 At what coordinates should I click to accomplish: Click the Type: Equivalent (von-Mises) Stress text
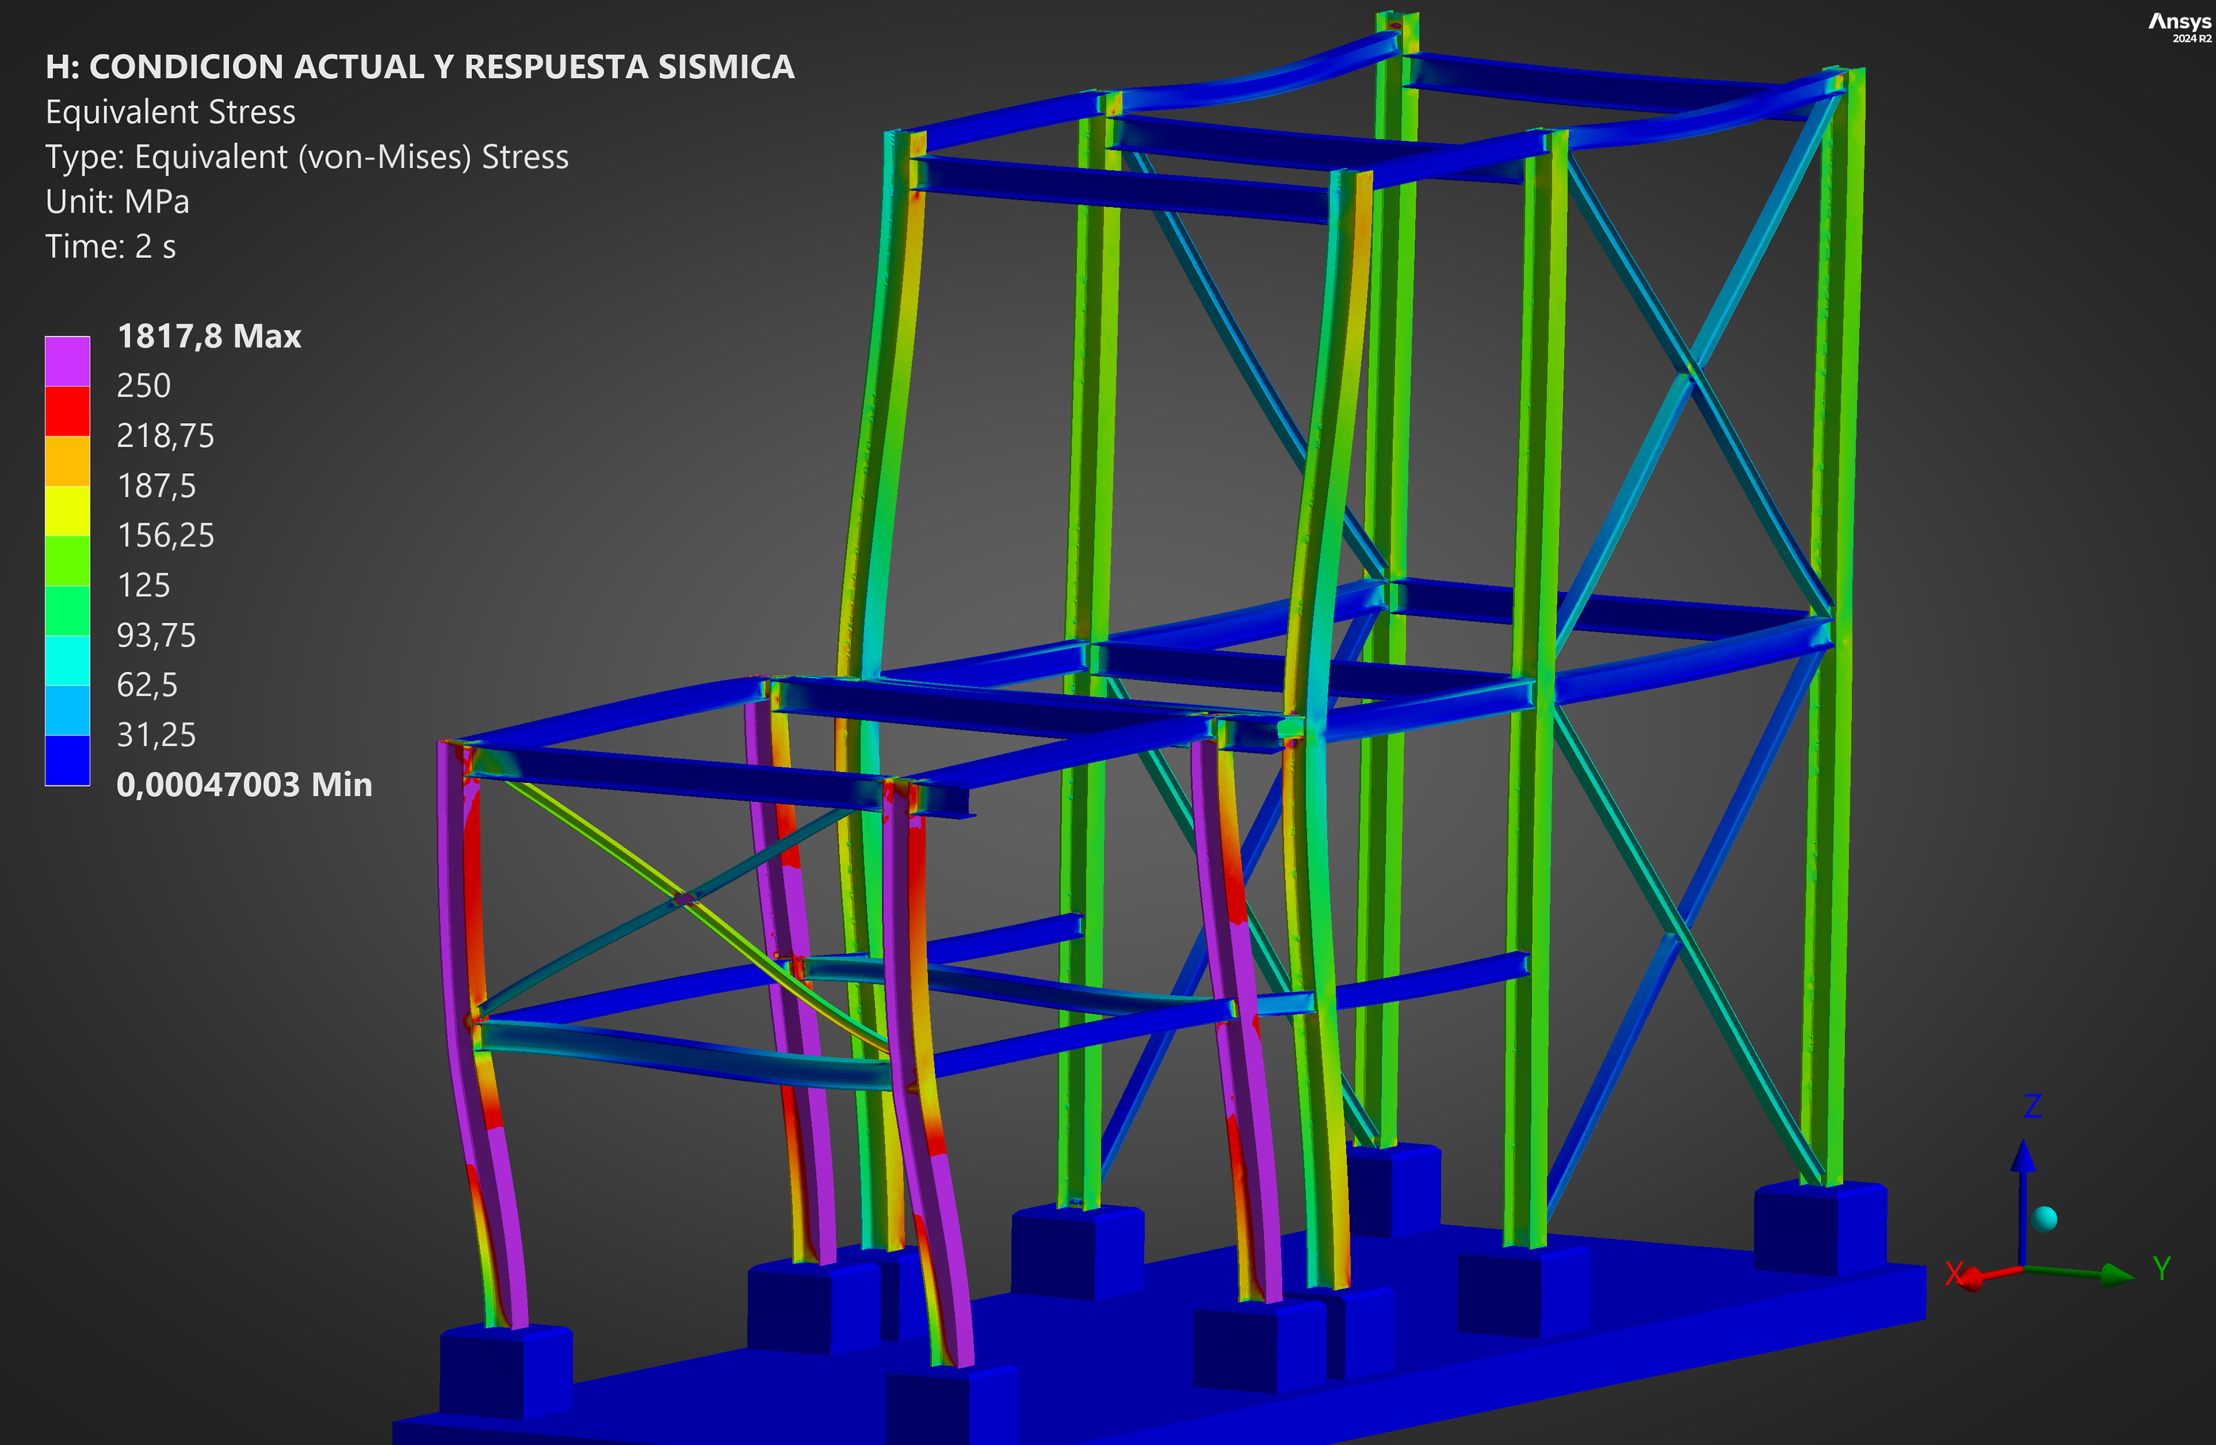(x=306, y=158)
